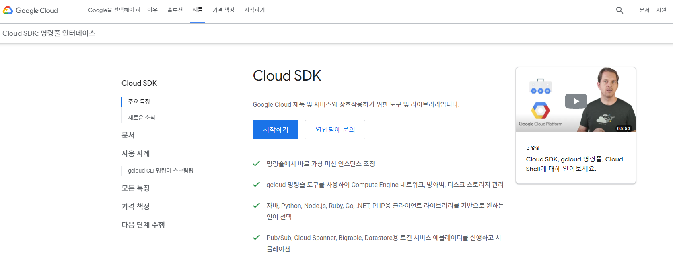
Task: Jump to 가격 책정 in sidebar
Action: pyautogui.click(x=136, y=206)
